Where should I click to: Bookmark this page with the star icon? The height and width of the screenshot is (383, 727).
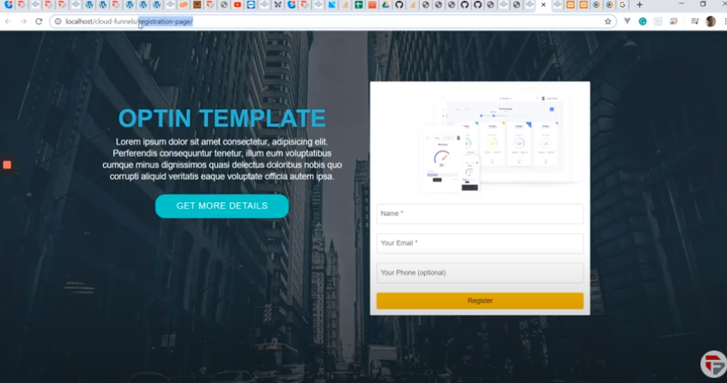tap(608, 21)
